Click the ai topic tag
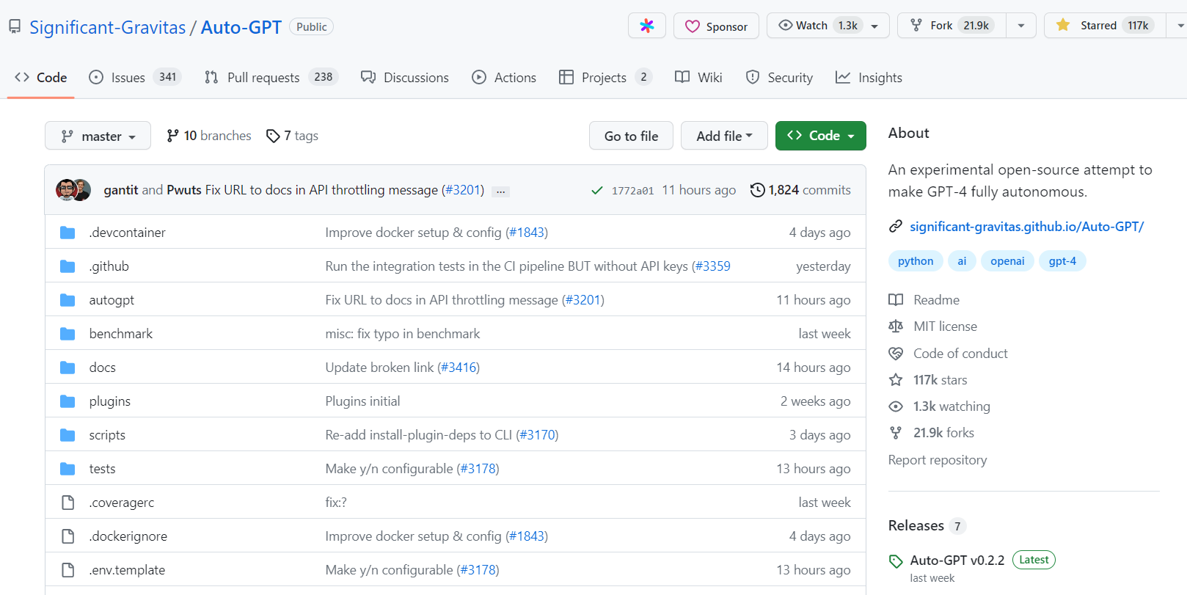 click(x=962, y=261)
